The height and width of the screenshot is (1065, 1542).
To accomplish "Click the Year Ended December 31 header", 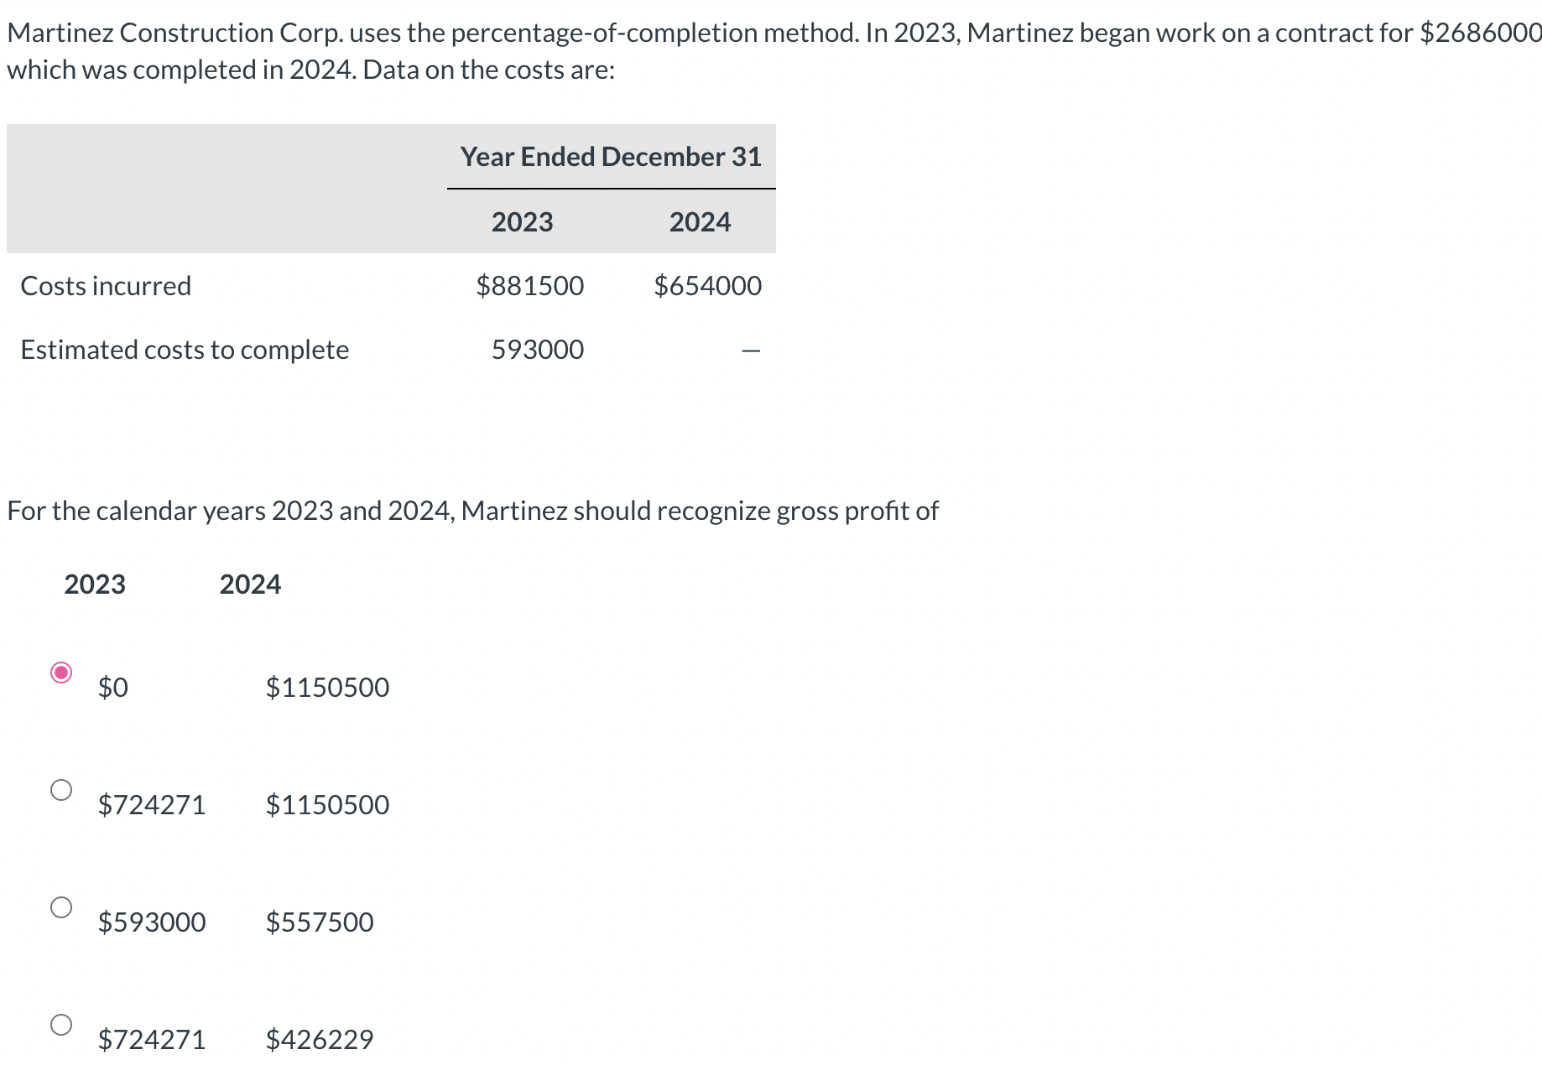I will pyautogui.click(x=610, y=156).
